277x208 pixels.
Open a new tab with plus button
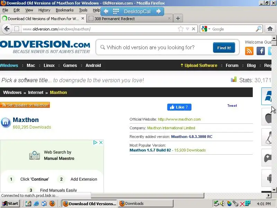tap(178, 18)
